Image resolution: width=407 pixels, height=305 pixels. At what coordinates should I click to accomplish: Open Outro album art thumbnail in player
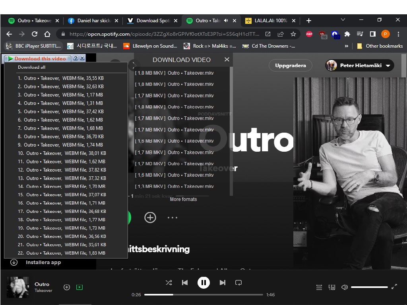(x=18, y=287)
